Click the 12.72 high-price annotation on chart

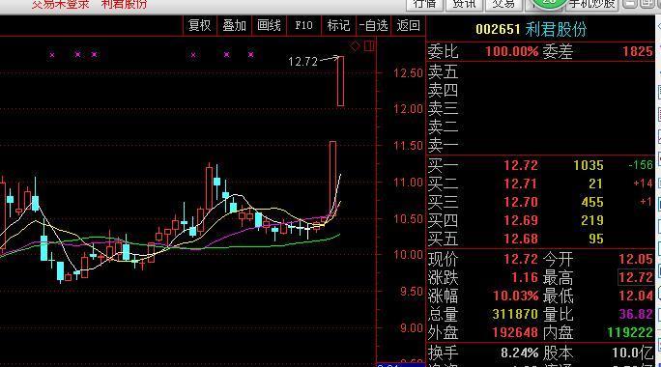coord(302,62)
